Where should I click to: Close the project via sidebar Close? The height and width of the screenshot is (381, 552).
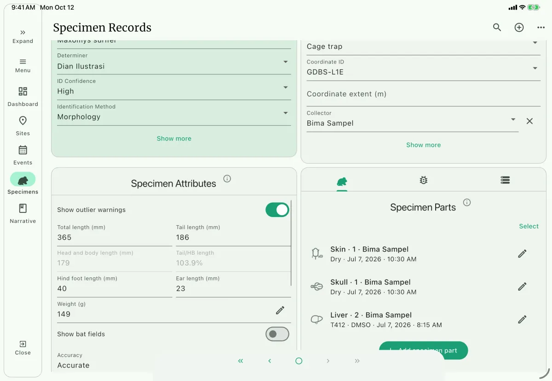(23, 348)
